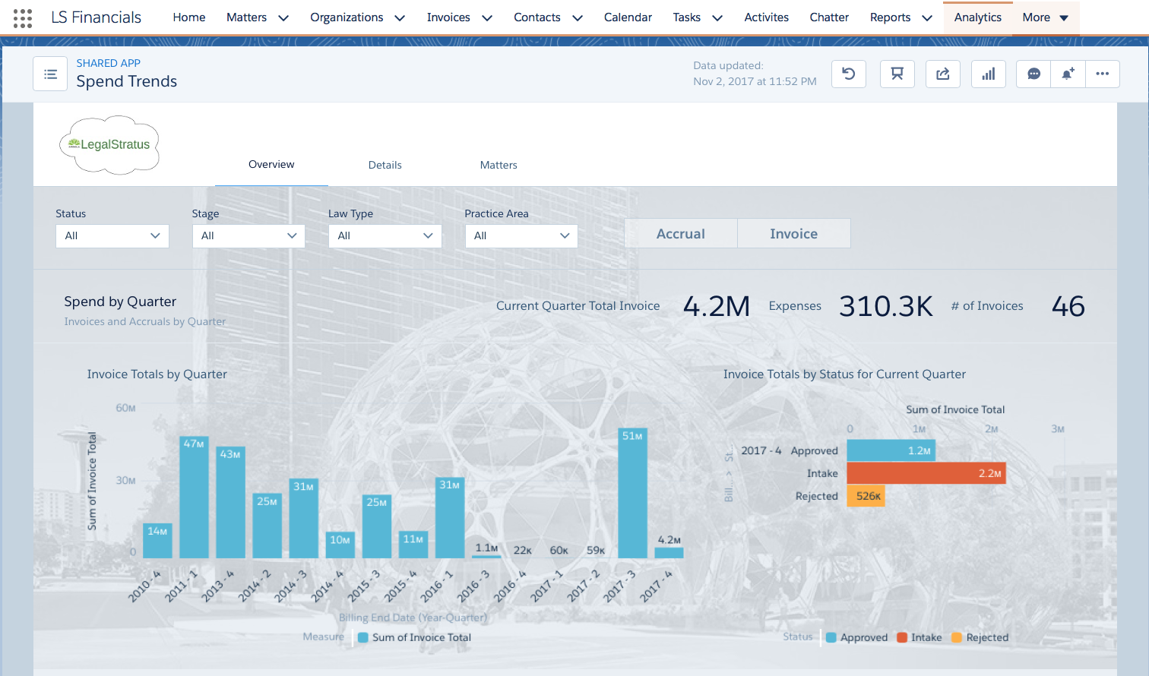1149x676 pixels.
Task: Click the Rejected 526K yellow bar
Action: pos(866,496)
